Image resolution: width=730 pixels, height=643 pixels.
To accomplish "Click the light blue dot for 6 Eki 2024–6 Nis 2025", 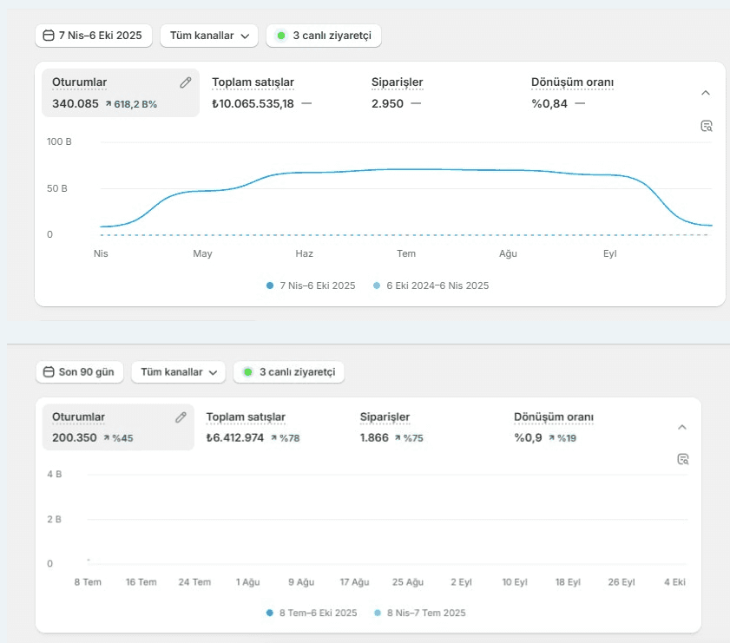I will (x=377, y=285).
